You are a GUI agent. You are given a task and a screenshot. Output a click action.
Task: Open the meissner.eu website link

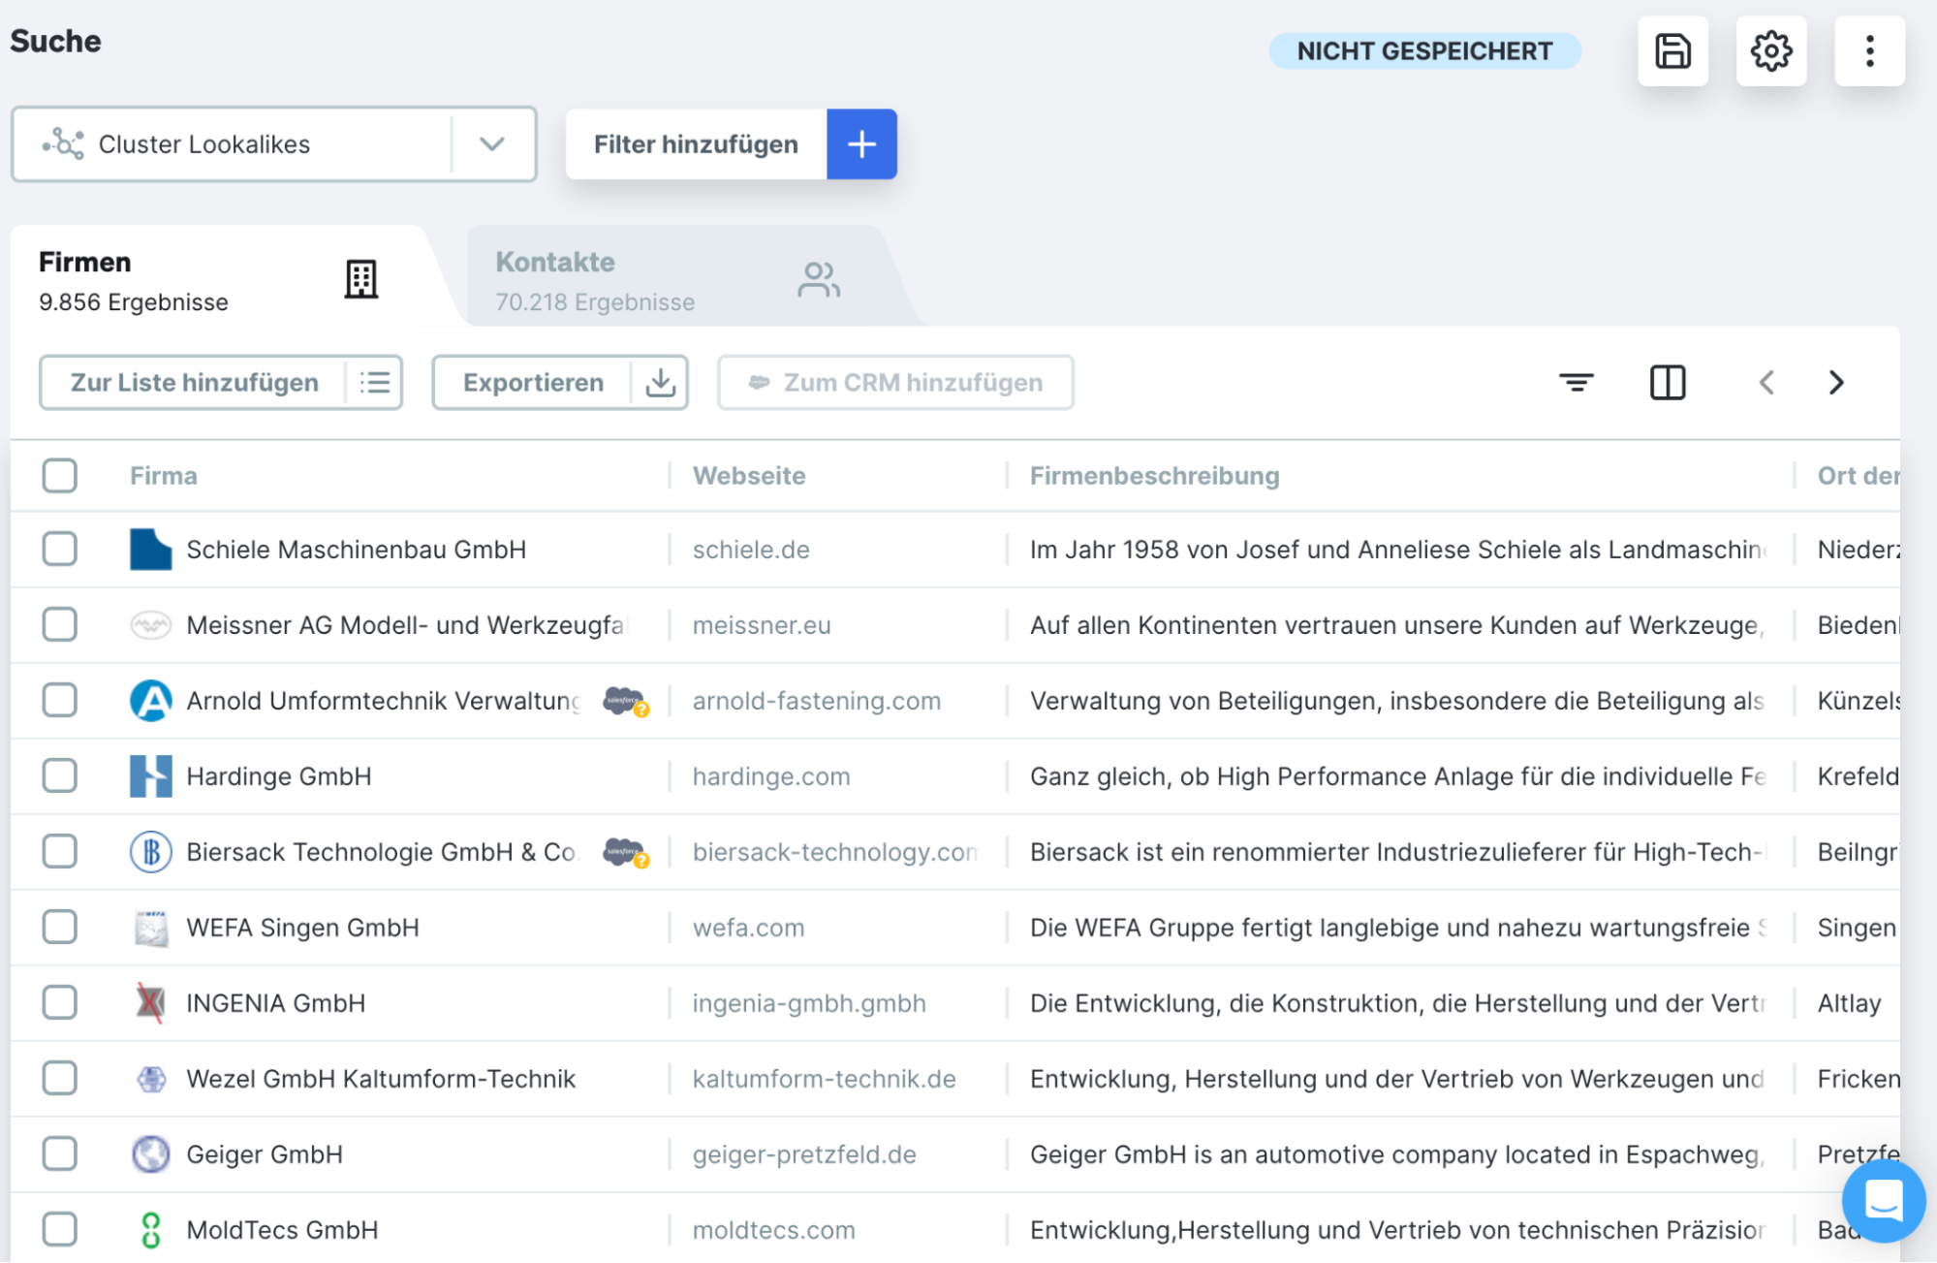[762, 625]
